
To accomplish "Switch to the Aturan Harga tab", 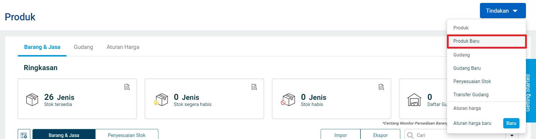I will [123, 47].
